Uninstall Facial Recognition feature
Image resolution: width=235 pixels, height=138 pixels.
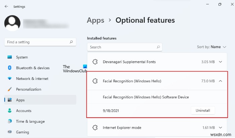[x=203, y=110]
